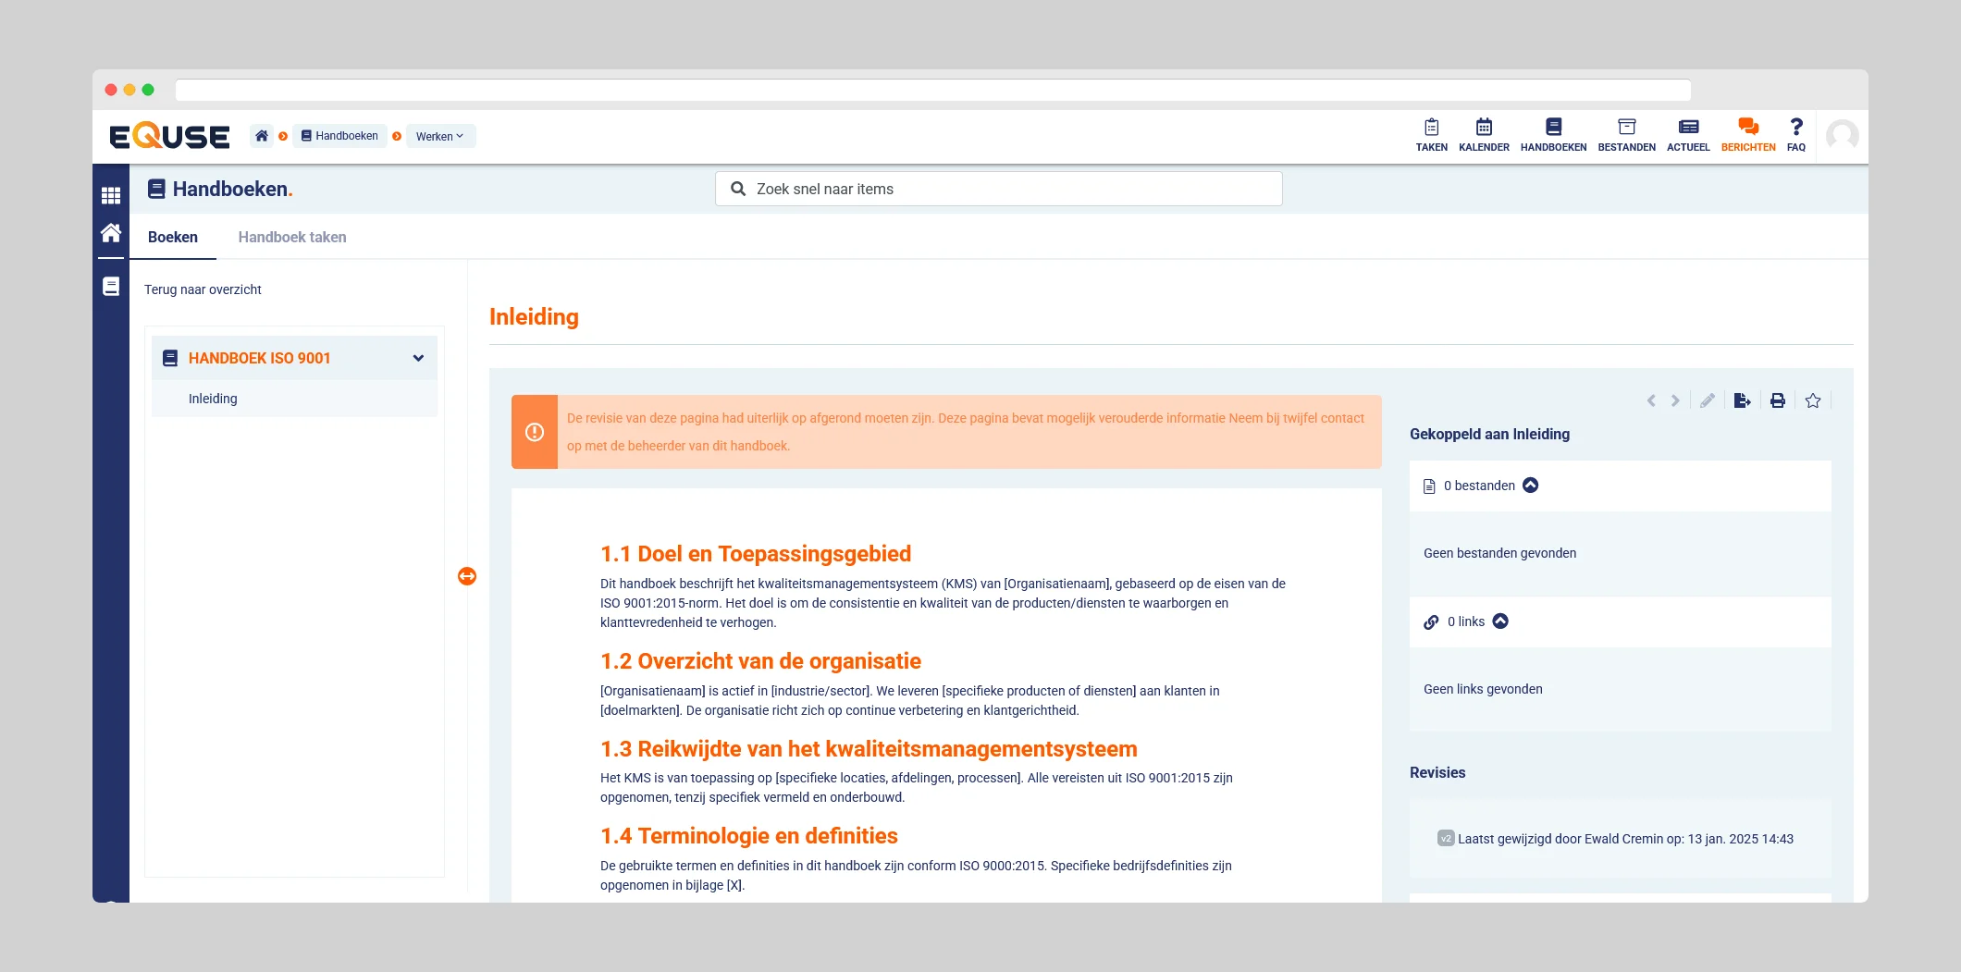1961x972 pixels.
Task: Collapse the 0 bestanden section
Action: (x=1531, y=486)
